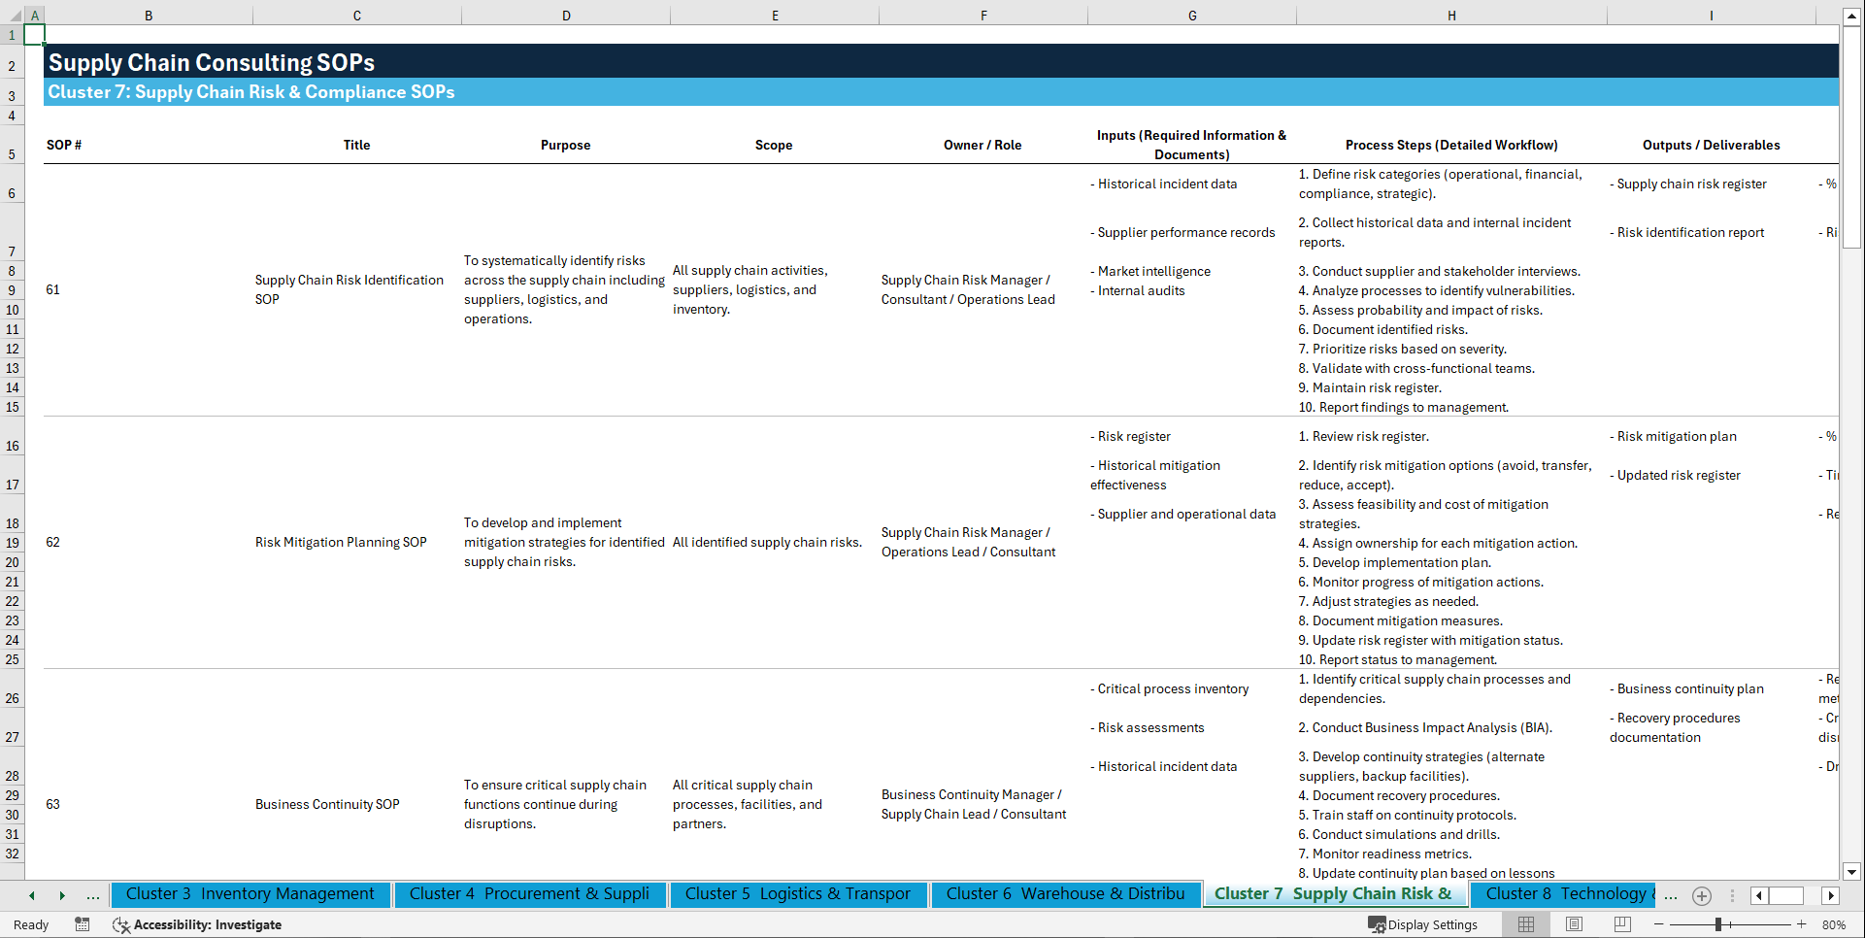Image resolution: width=1865 pixels, height=938 pixels.
Task: Select the Normal view icon
Action: click(x=1525, y=924)
